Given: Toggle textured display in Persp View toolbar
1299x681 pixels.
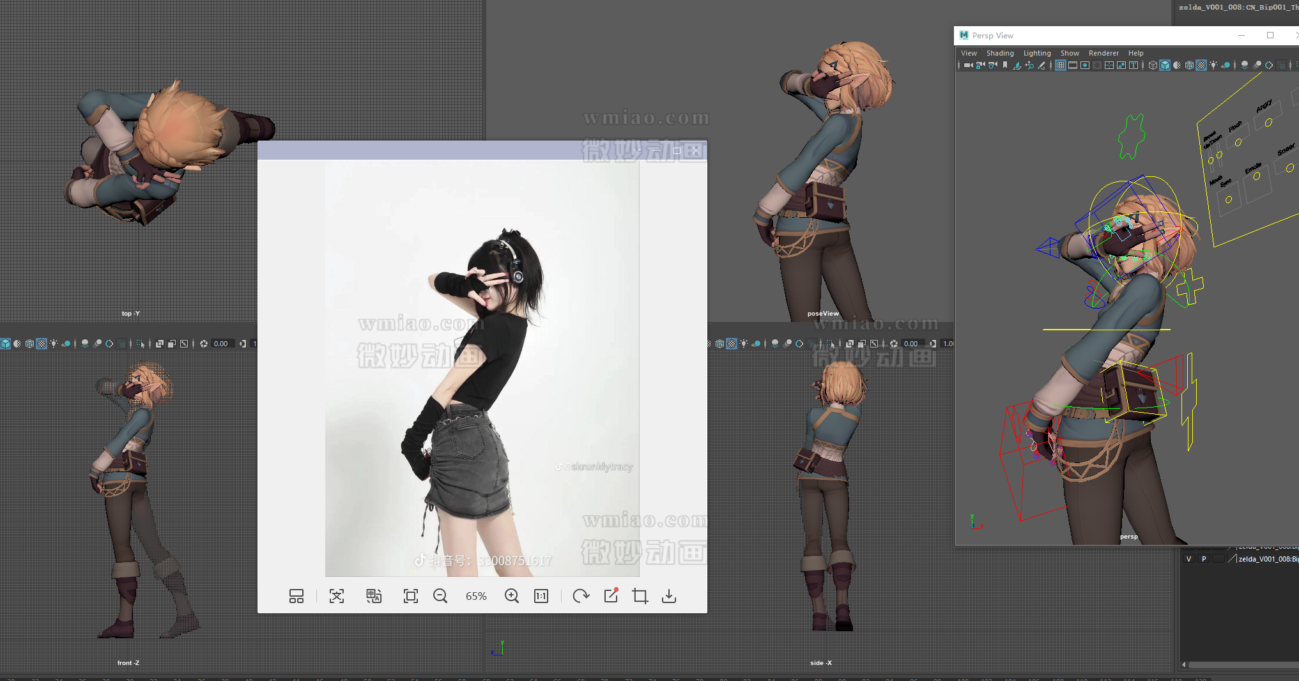Looking at the screenshot, I should point(1201,65).
